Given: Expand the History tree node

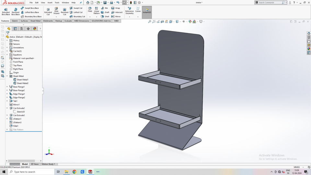Looking at the screenshot, I should [7, 41].
